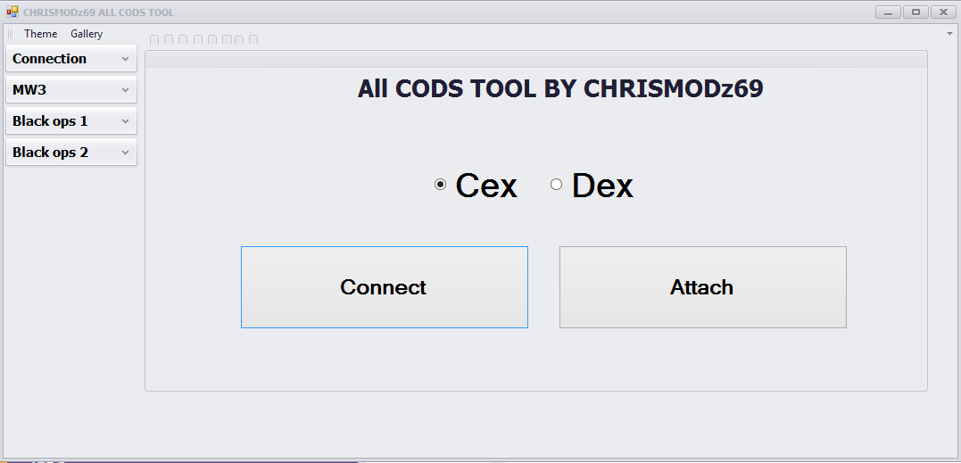The width and height of the screenshot is (961, 463).
Task: Open the Gallery menu
Action: [87, 34]
